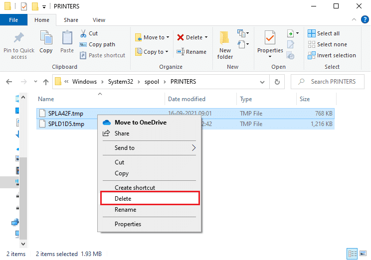Choose Move to OneDrive in context menu

point(149,123)
